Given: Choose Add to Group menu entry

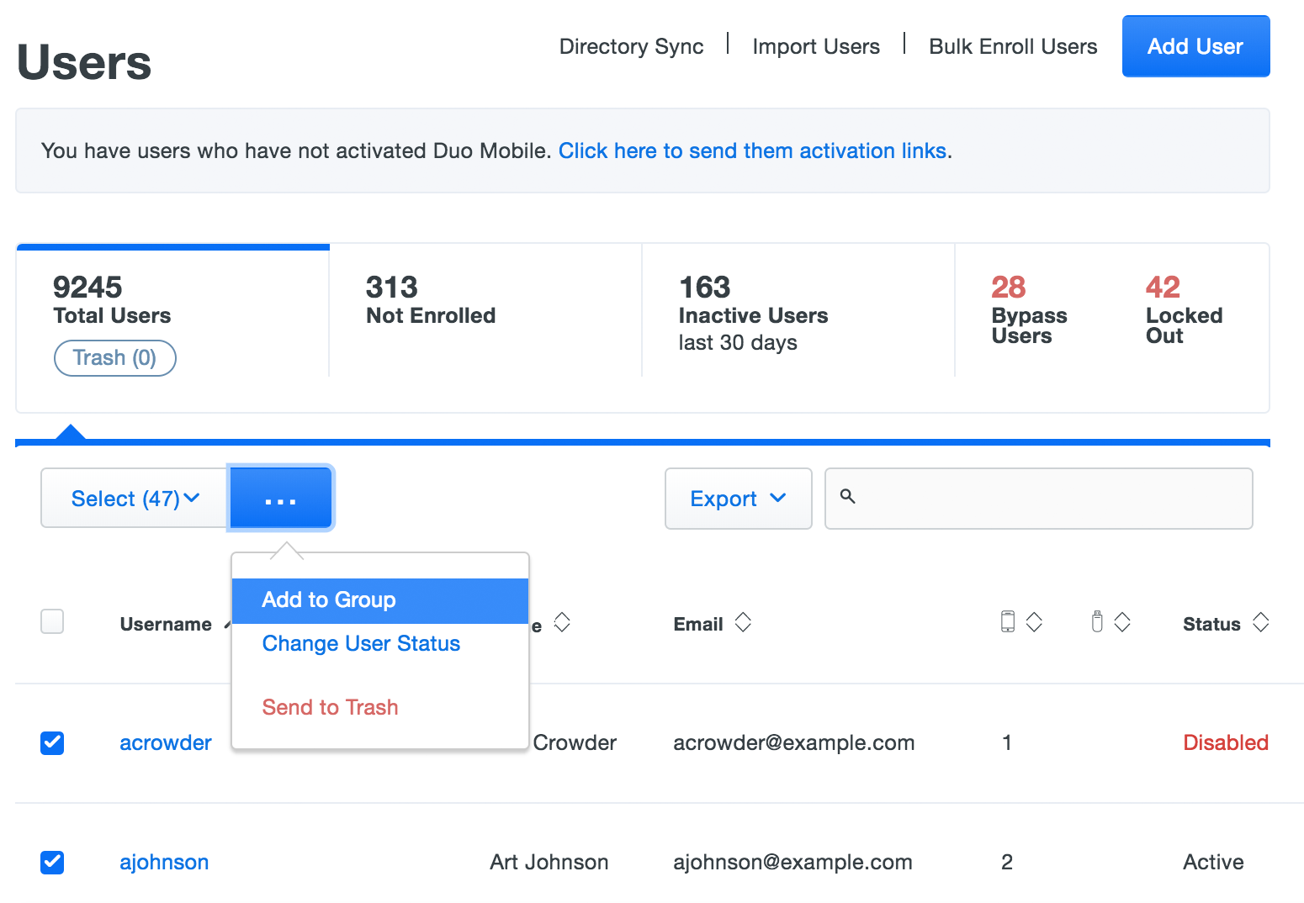Looking at the screenshot, I should pyautogui.click(x=379, y=600).
